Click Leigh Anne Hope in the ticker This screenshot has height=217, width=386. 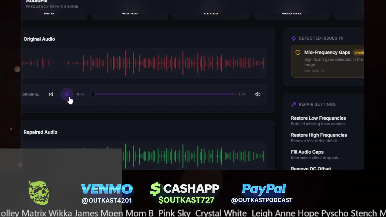pyautogui.click(x=285, y=213)
